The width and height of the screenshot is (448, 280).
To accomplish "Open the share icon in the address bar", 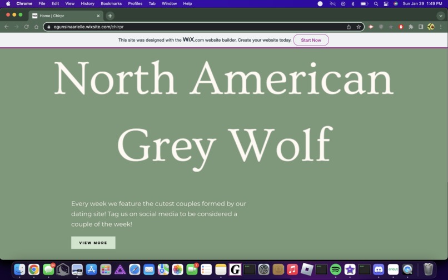I will click(349, 27).
